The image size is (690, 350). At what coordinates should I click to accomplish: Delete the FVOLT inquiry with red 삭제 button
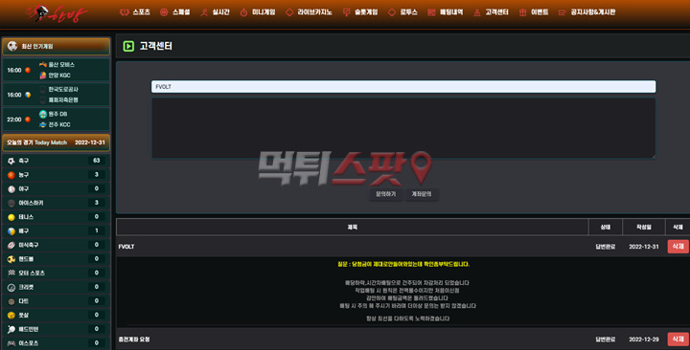[x=678, y=247]
